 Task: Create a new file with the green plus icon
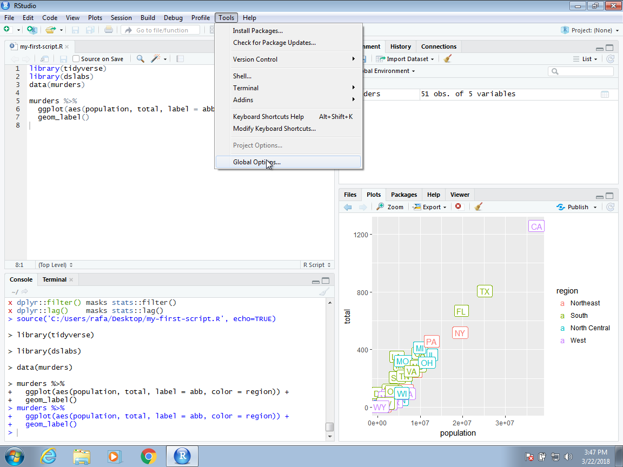pos(8,30)
